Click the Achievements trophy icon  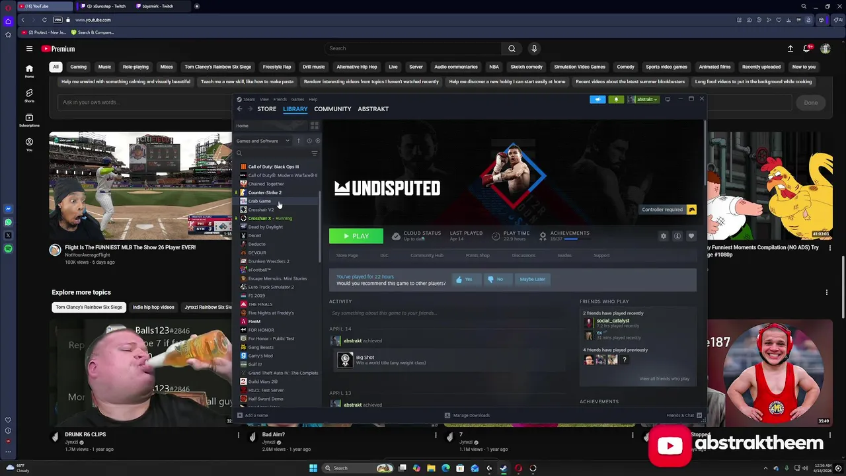pyautogui.click(x=543, y=235)
